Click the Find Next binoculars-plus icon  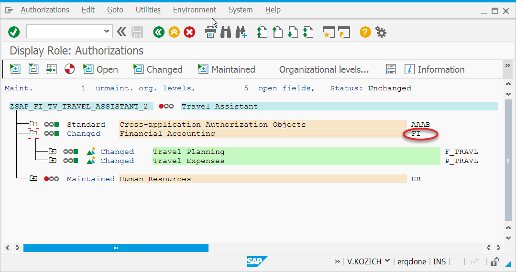241,32
